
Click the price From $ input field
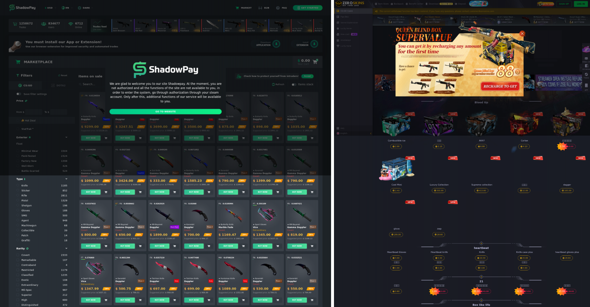pyautogui.click(x=33, y=112)
